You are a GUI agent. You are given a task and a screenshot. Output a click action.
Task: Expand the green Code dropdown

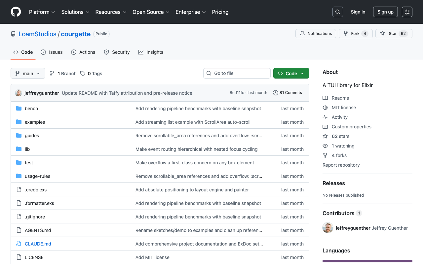[x=291, y=73]
